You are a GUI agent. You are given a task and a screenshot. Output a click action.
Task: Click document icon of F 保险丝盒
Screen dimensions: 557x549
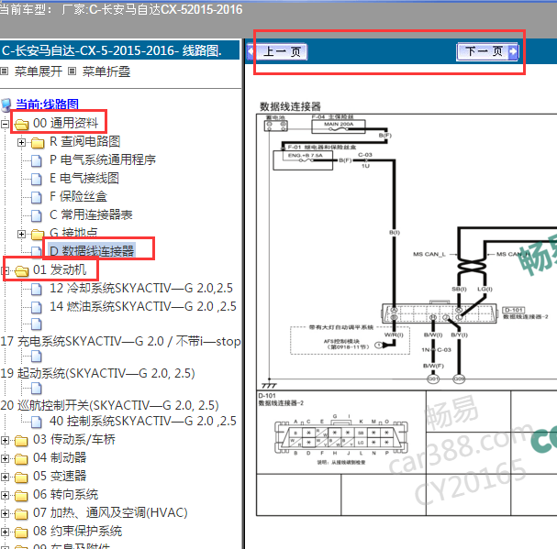[x=36, y=197]
